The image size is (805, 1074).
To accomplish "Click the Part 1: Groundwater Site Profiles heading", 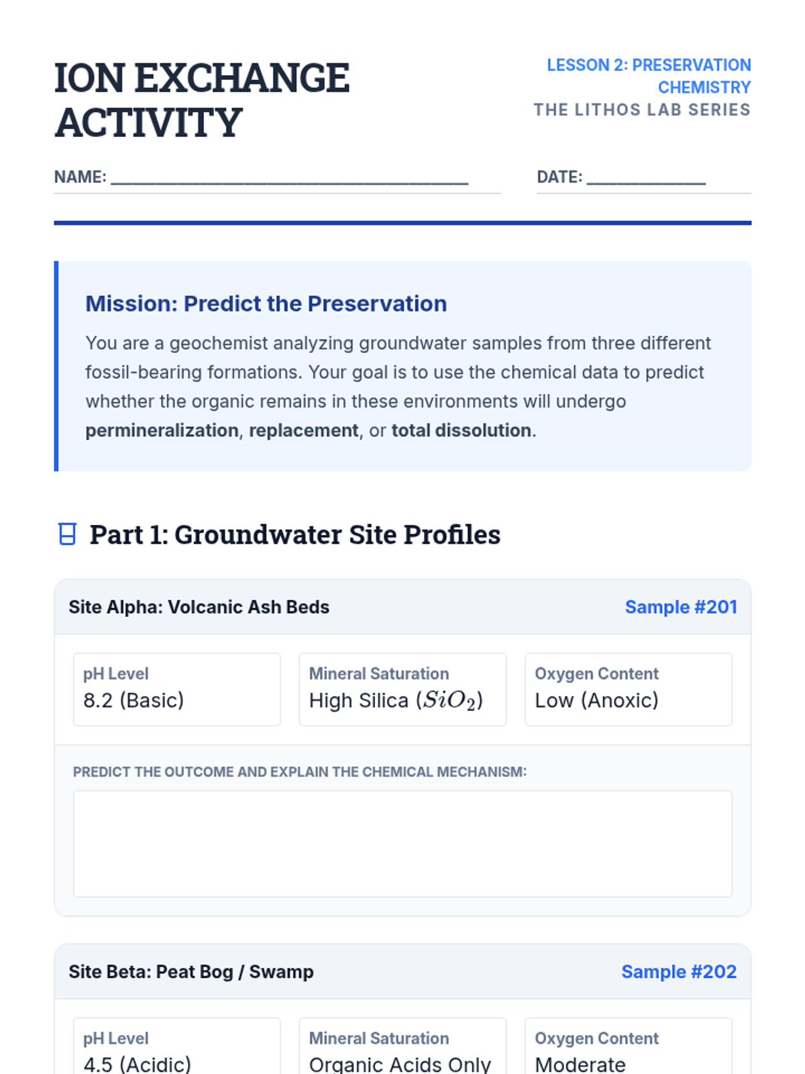I will (x=295, y=534).
